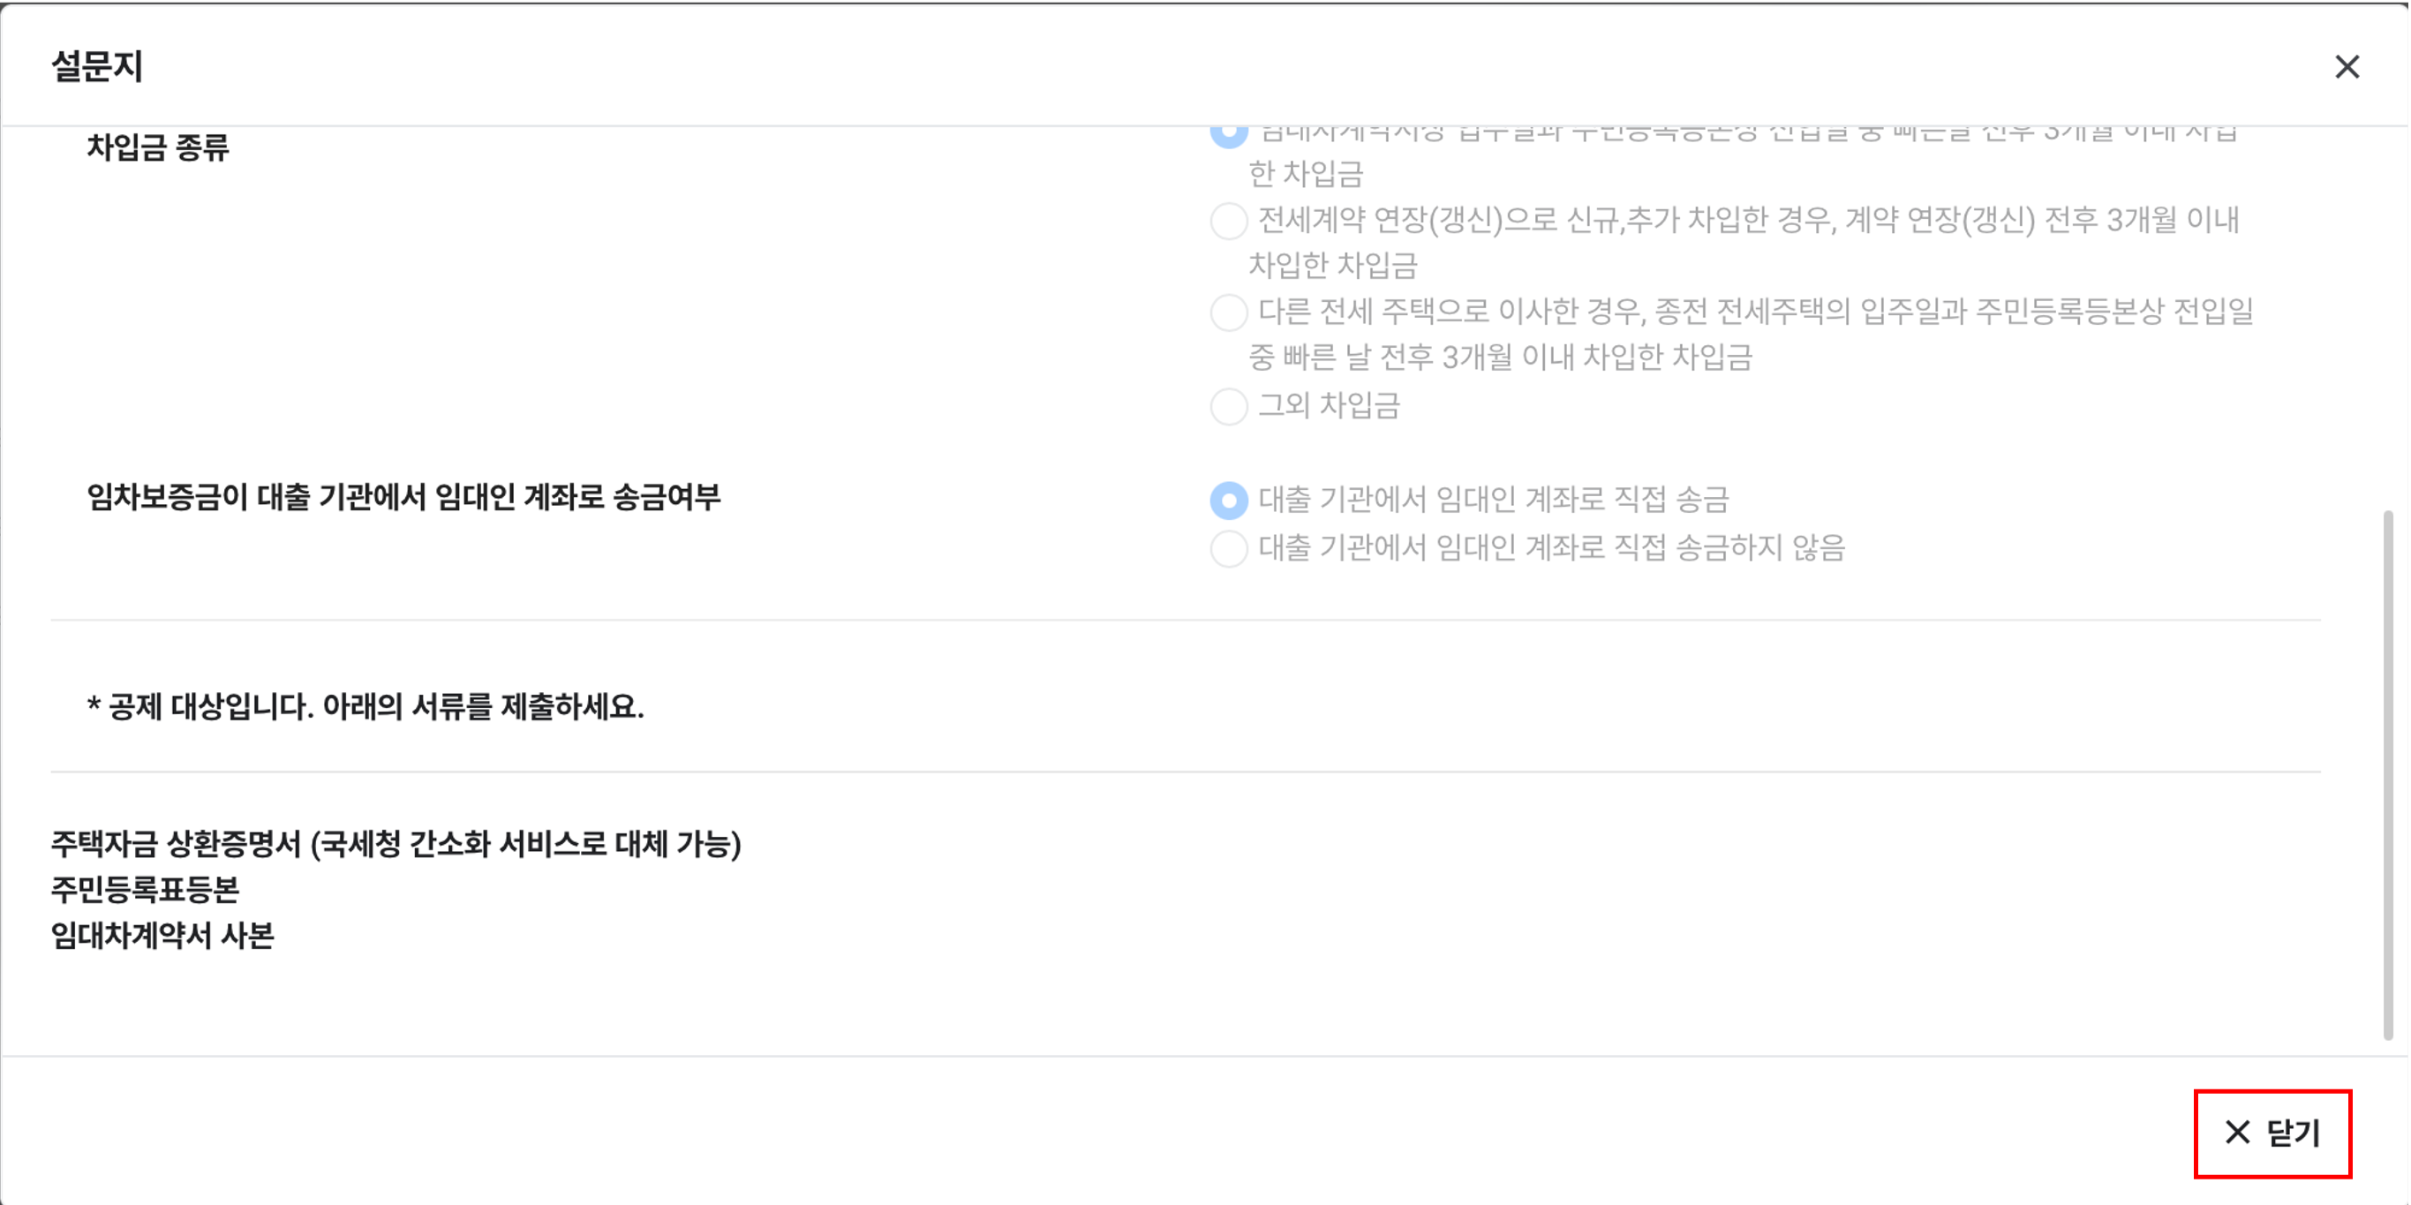Click the 임대차계약서 사본 document line
Viewport: 2411px width, 1205px height.
pos(162,935)
